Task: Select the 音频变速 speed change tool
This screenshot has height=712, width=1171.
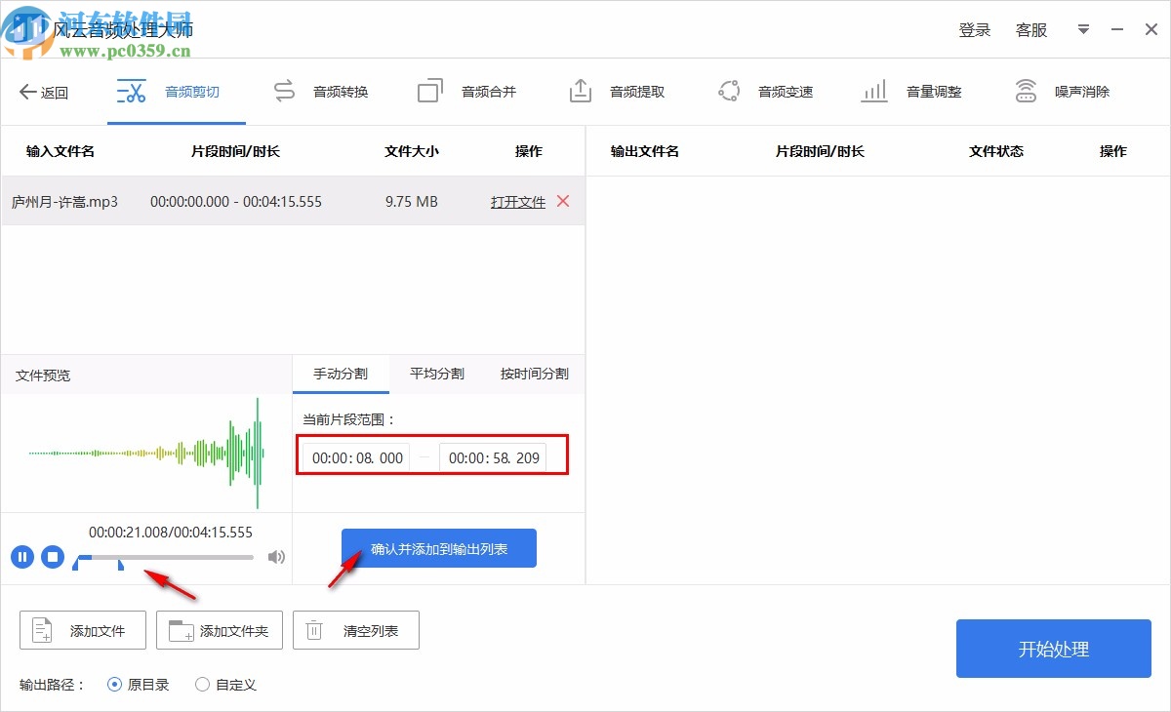Action: click(x=766, y=91)
